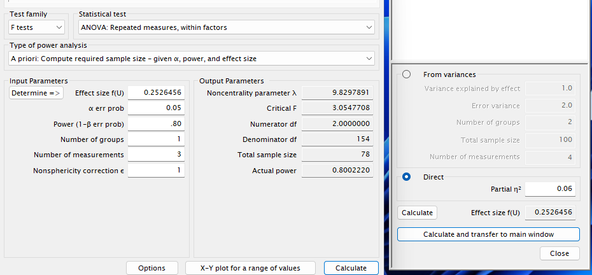592x275 pixels.
Task: Click Calculate in the effect size panel
Action: coord(417,213)
